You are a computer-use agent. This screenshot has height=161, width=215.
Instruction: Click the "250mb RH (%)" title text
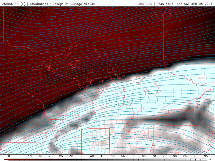click(x=14, y=4)
